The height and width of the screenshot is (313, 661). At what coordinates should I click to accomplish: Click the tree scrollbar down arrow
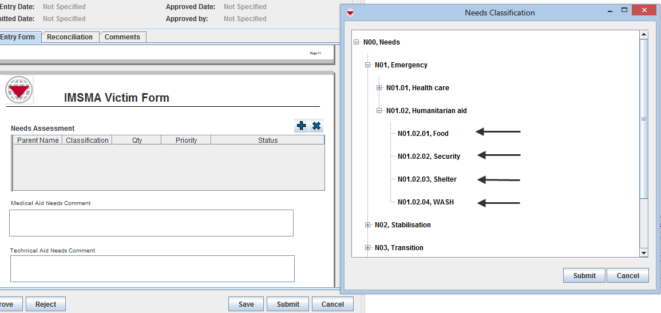coord(644,252)
